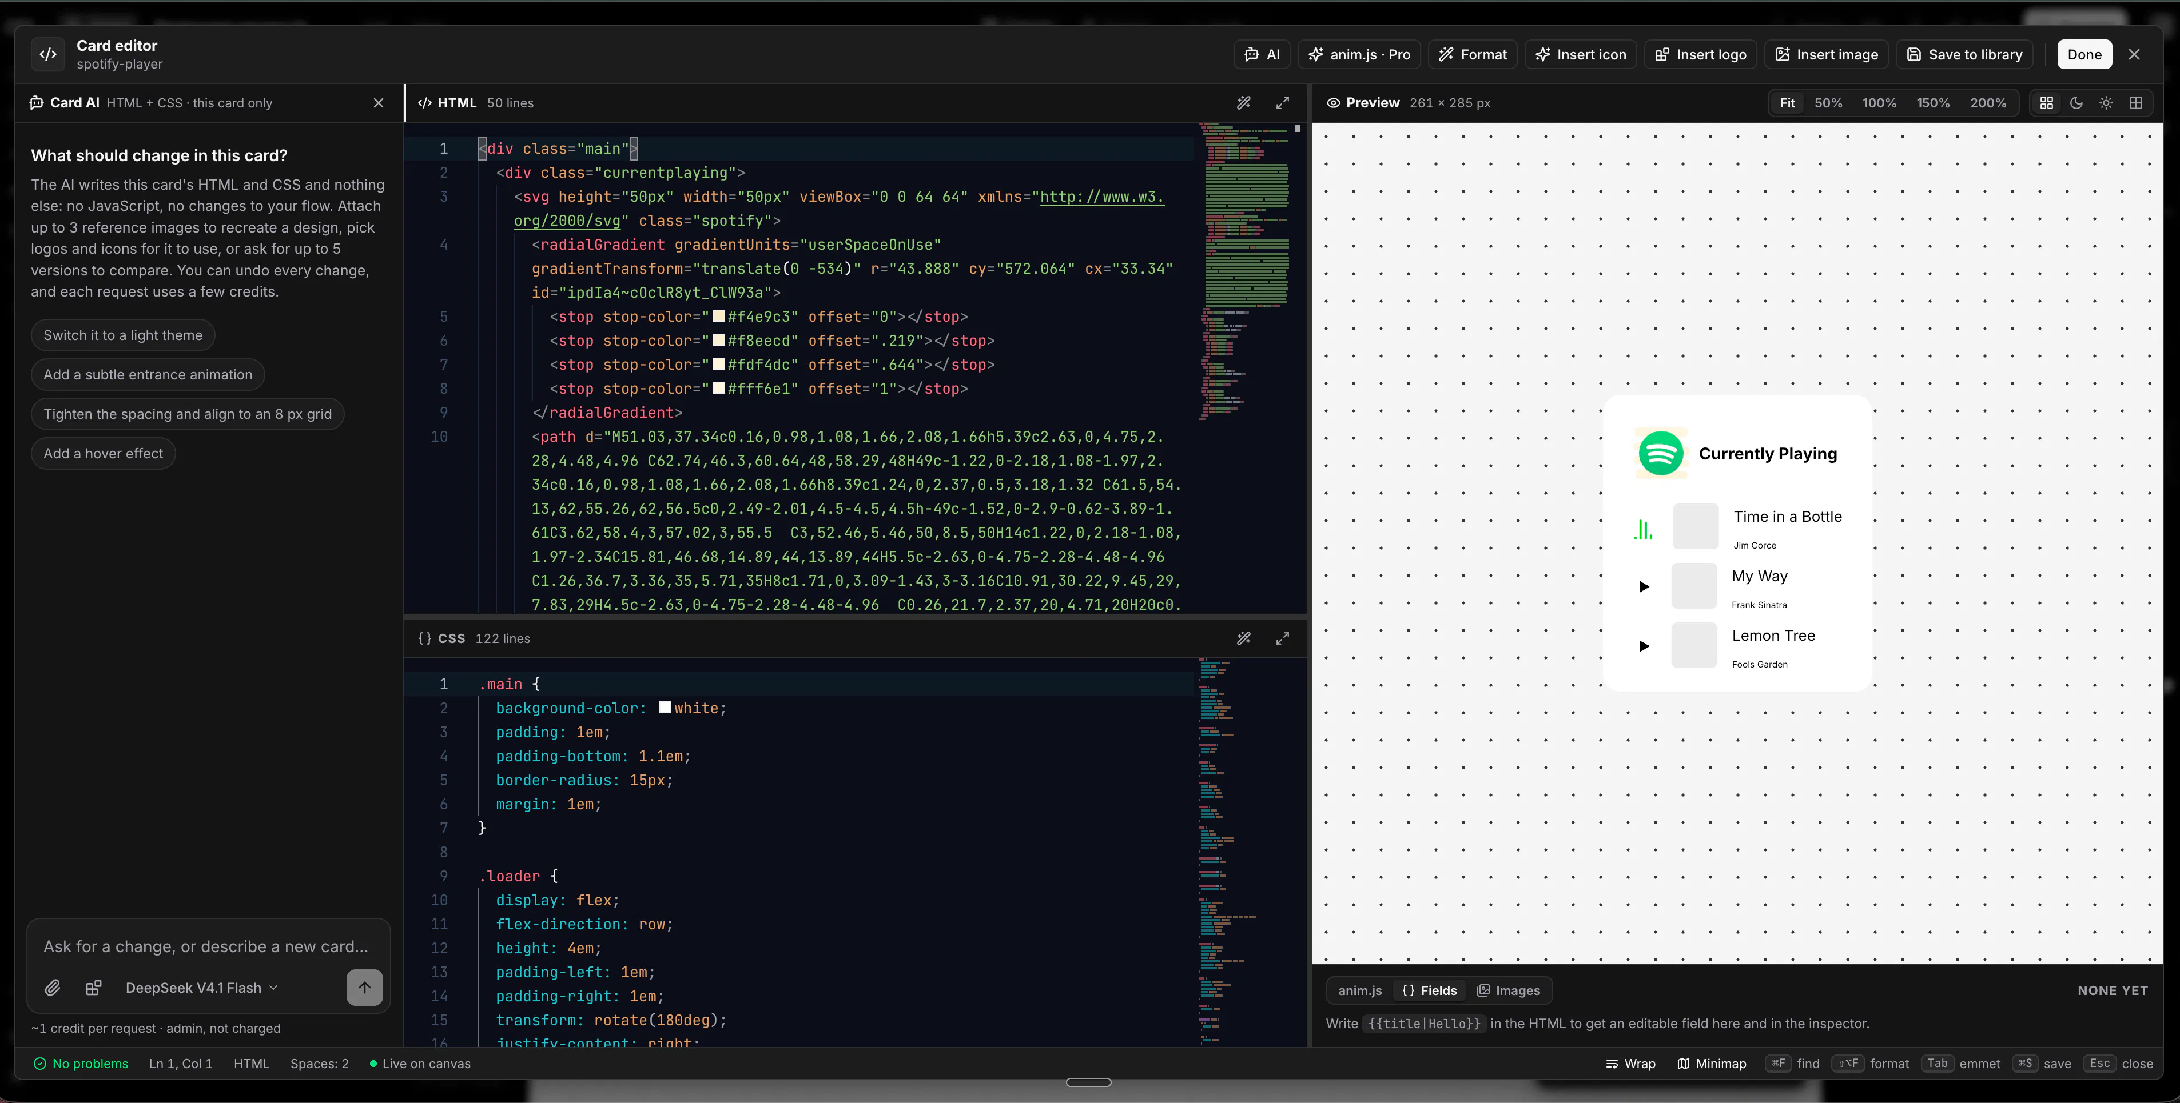Click into the Ask for a change prompt field
Image resolution: width=2180 pixels, height=1103 pixels.
[208, 946]
